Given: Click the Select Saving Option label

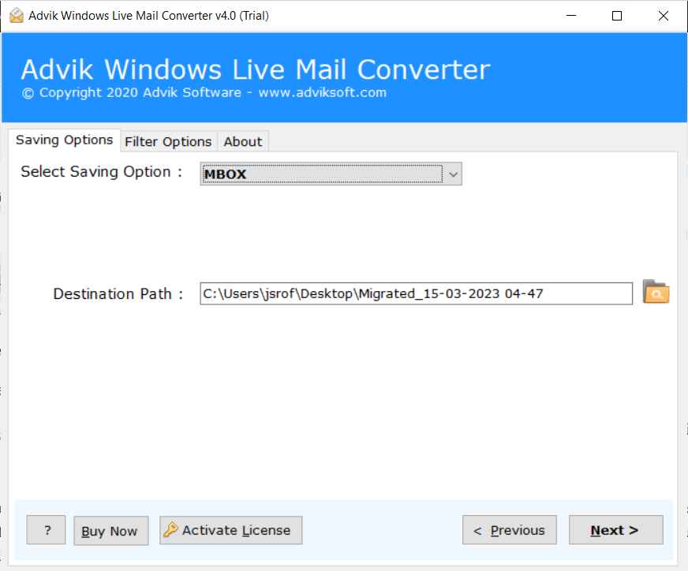Looking at the screenshot, I should tap(101, 171).
